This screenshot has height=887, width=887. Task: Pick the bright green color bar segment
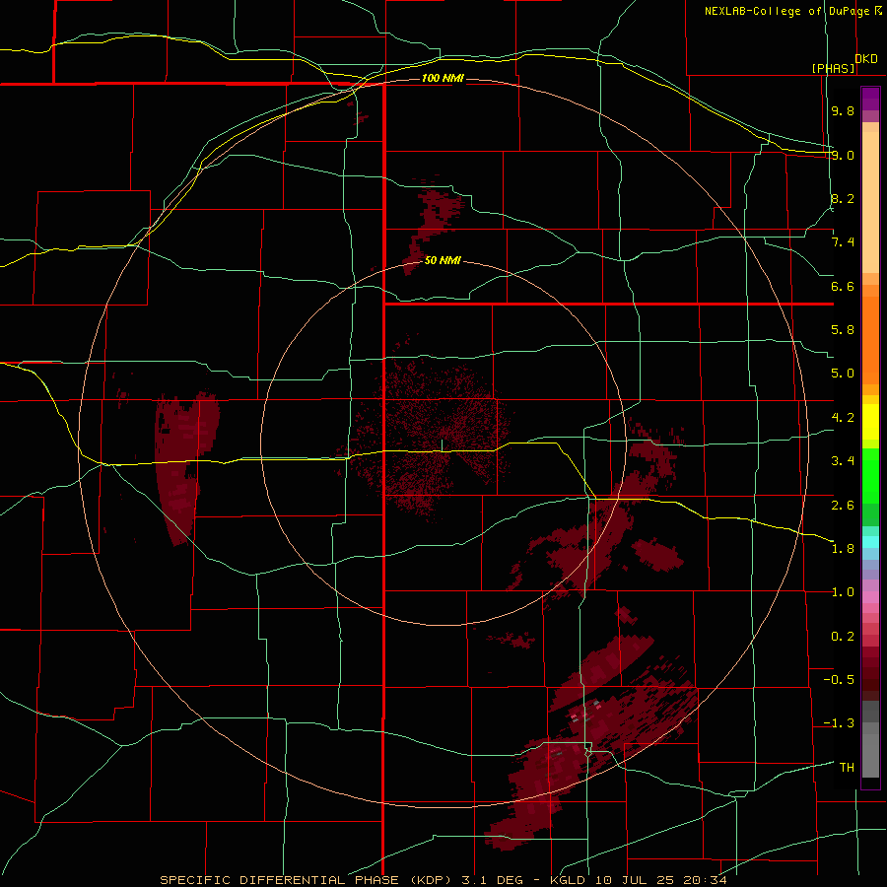point(870,475)
